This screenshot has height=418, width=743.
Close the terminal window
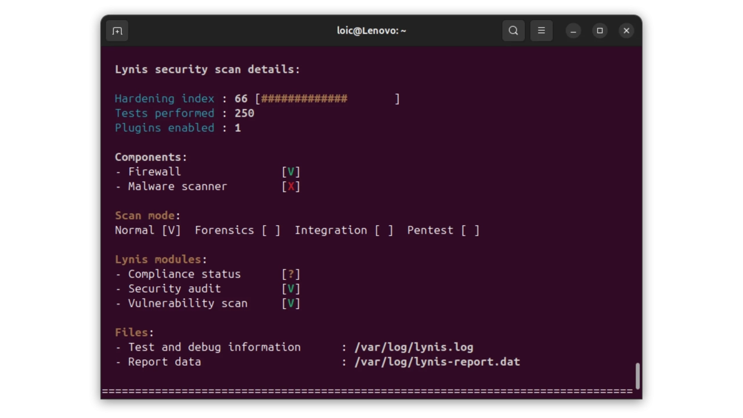tap(626, 31)
